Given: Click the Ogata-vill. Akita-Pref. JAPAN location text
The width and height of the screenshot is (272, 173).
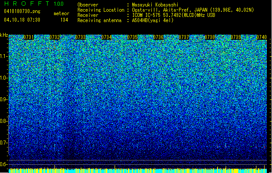Looking at the screenshot, I should (193, 10).
